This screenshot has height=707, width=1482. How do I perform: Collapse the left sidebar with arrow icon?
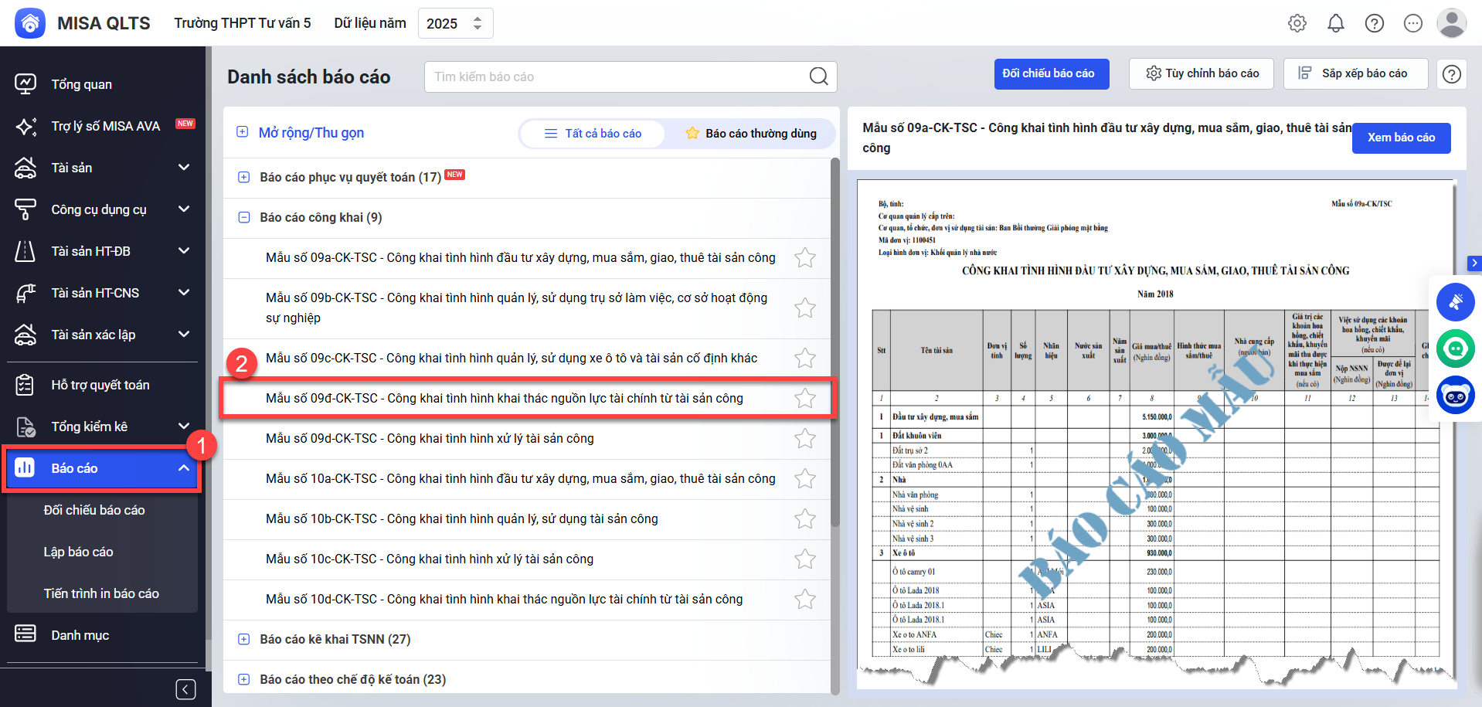point(185,689)
